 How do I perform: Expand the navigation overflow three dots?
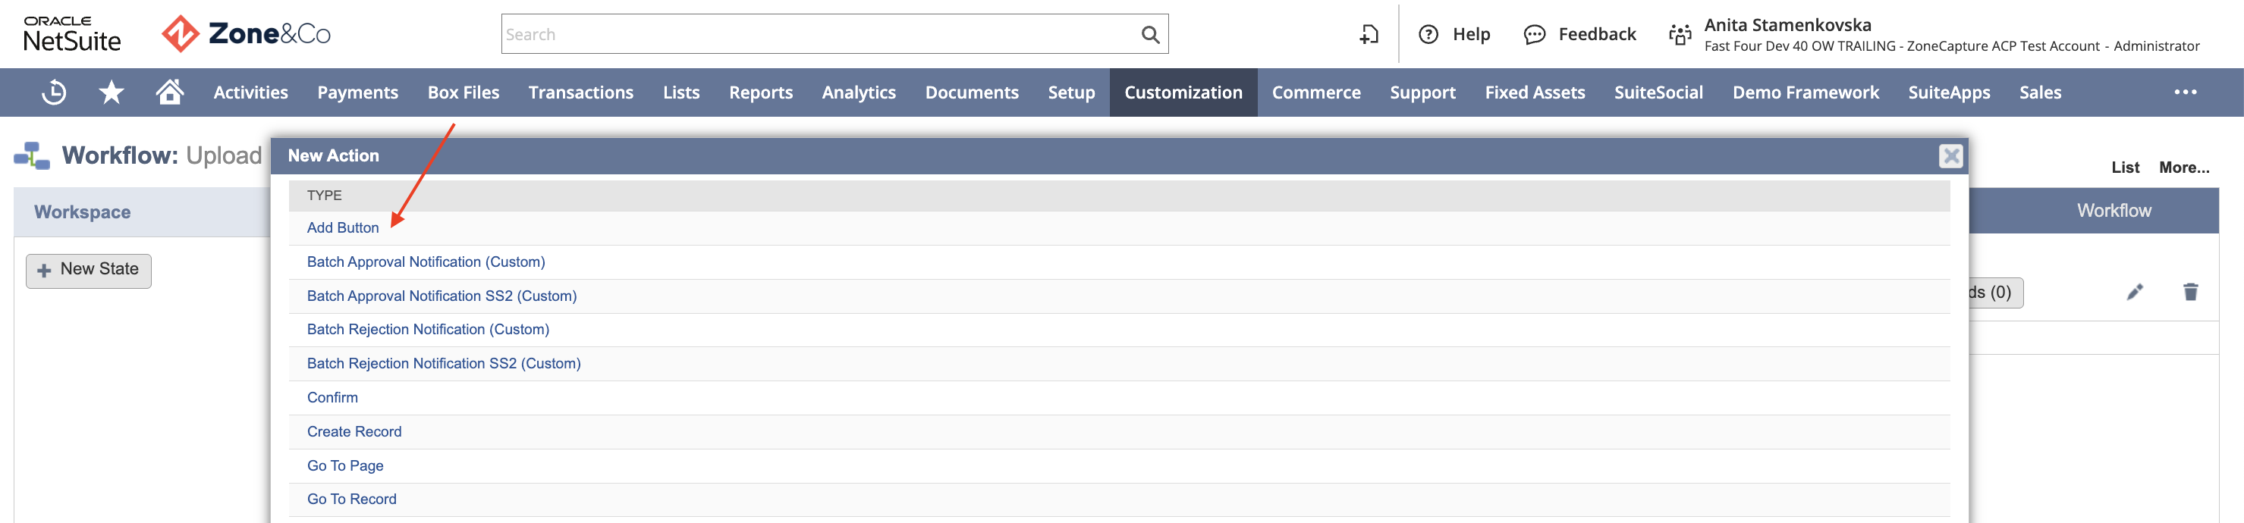2185,92
